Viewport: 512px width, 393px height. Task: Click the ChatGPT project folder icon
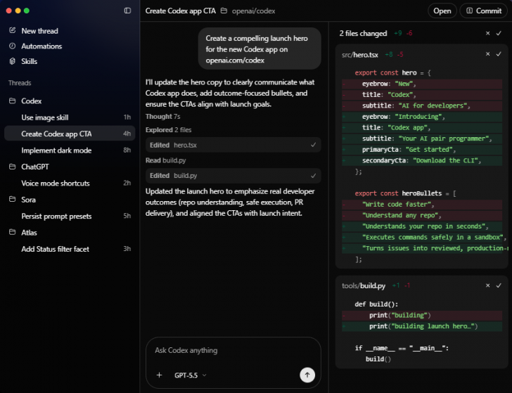[x=13, y=167]
